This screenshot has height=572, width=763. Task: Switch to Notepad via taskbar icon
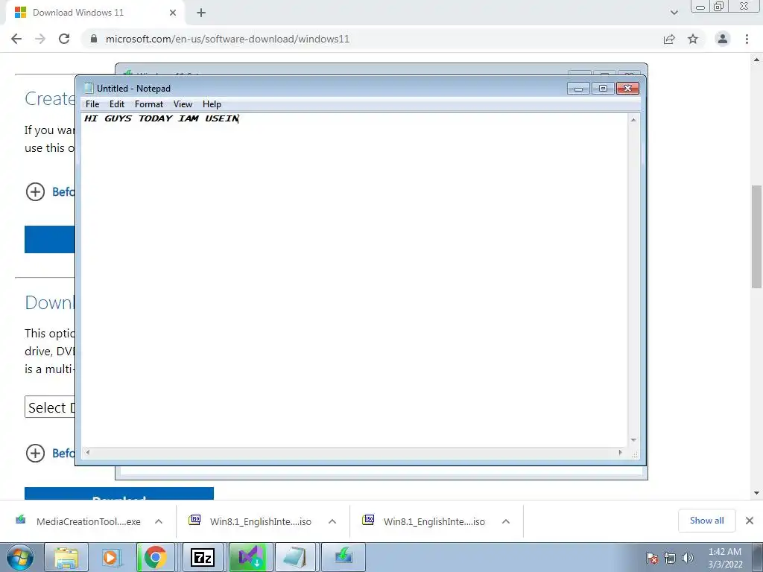pos(296,557)
